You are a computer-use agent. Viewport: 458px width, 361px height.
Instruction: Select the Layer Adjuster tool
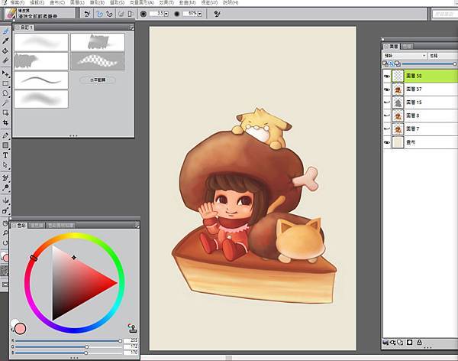click(x=5, y=73)
